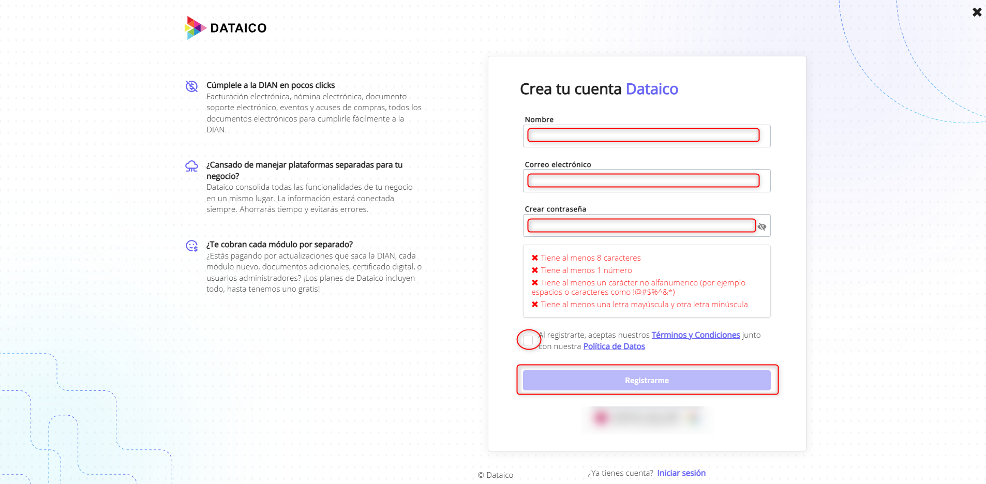986x484 pixels.
Task: Close the signup page with the X
Action: pos(977,12)
